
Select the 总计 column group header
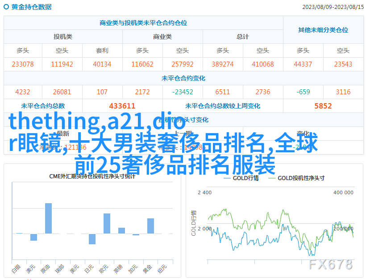click(243, 37)
